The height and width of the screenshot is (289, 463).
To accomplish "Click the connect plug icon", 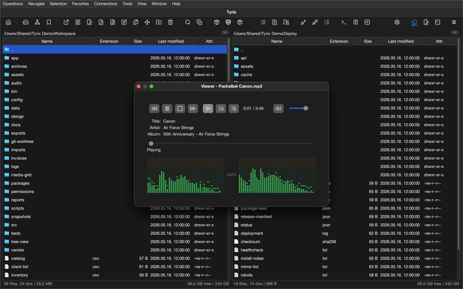I will [304, 22].
